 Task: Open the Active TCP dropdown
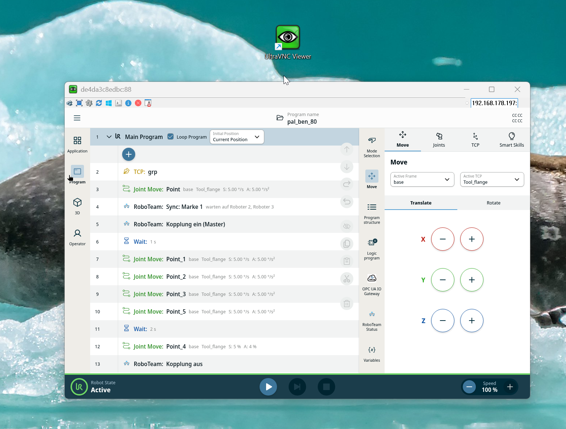492,179
